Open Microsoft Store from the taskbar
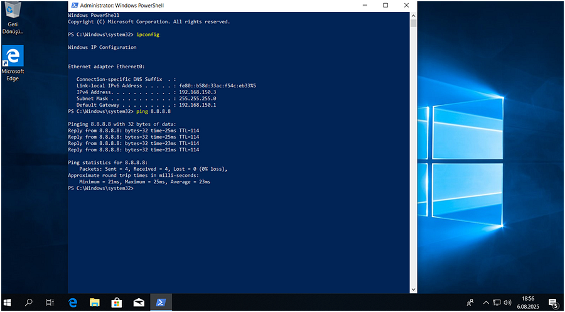 point(116,303)
